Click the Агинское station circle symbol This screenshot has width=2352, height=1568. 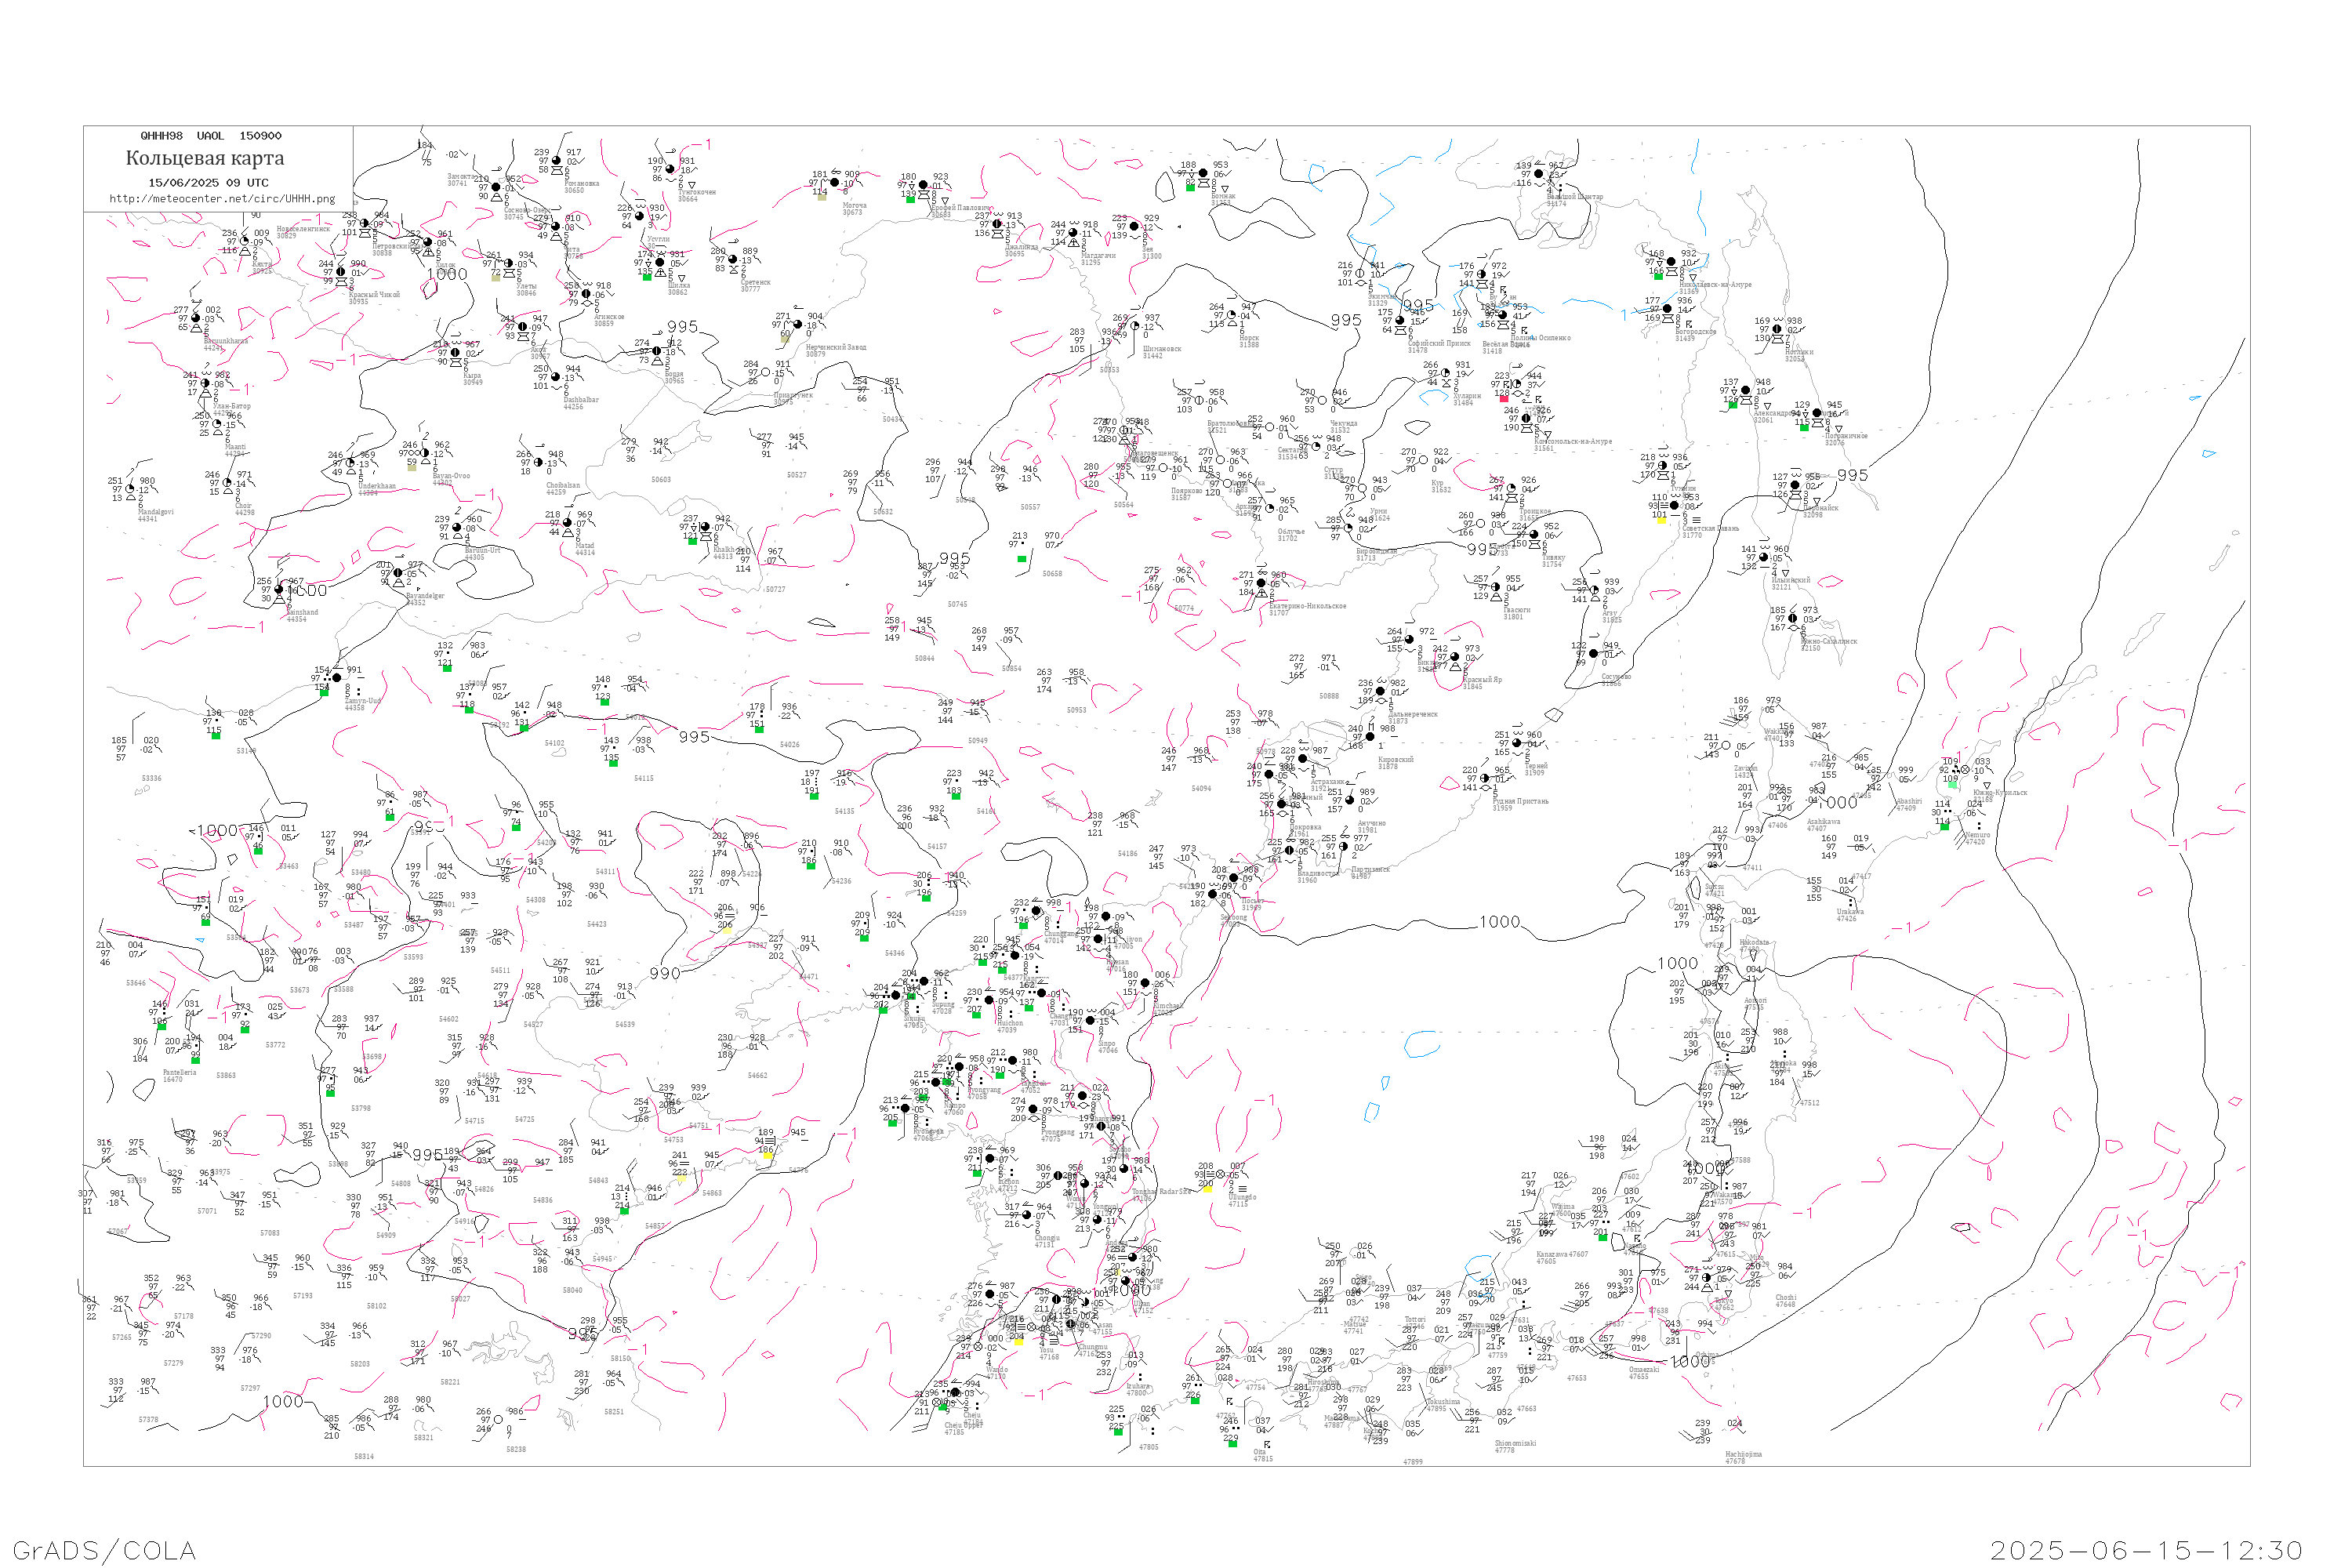[x=587, y=294]
